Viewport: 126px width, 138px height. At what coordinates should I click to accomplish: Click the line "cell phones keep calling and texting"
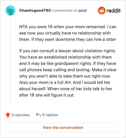pos(68,70)
